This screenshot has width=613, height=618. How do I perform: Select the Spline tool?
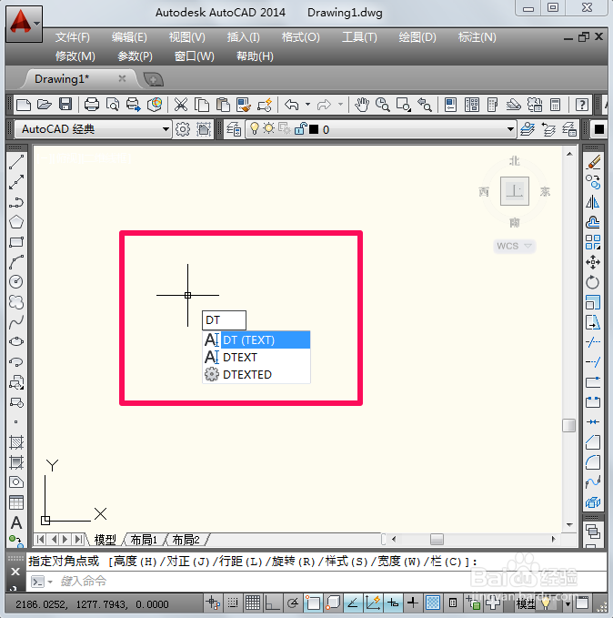point(16,322)
